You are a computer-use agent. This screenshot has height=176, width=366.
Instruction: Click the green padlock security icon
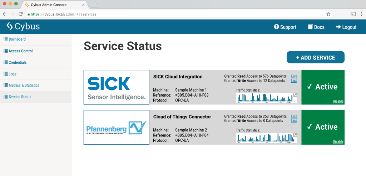coord(29,14)
